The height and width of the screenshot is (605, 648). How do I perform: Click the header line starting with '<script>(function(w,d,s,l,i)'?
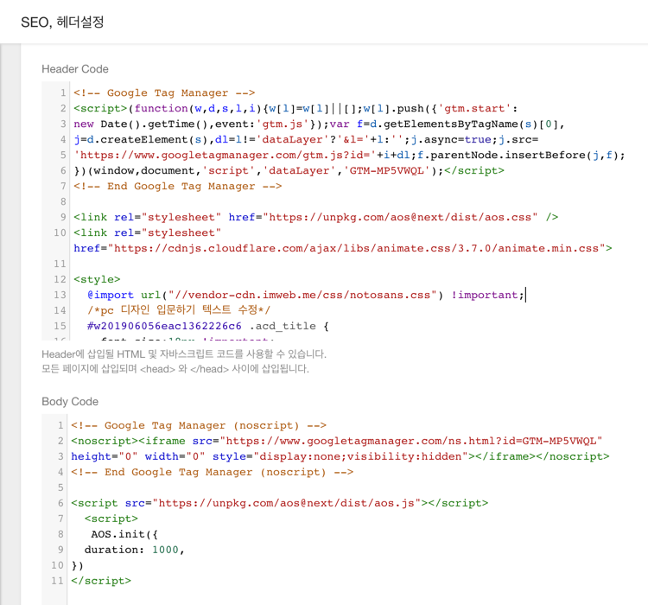point(295,108)
